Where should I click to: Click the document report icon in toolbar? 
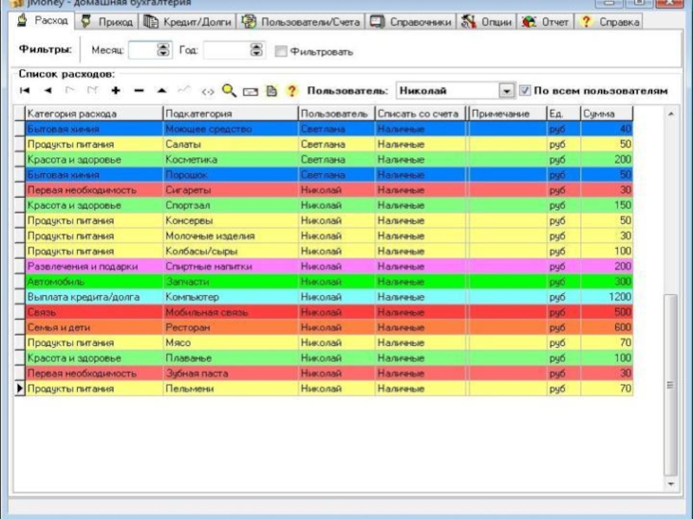pyautogui.click(x=271, y=90)
